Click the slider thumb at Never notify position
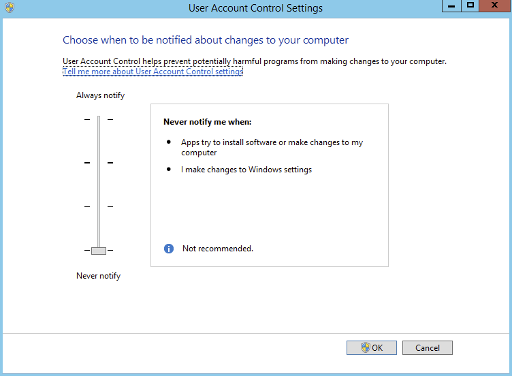Screen dimensions: 512x376 [x=99, y=251]
